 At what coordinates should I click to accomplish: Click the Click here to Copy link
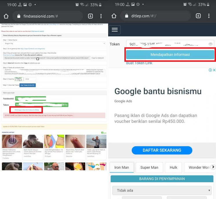tap(9, 55)
